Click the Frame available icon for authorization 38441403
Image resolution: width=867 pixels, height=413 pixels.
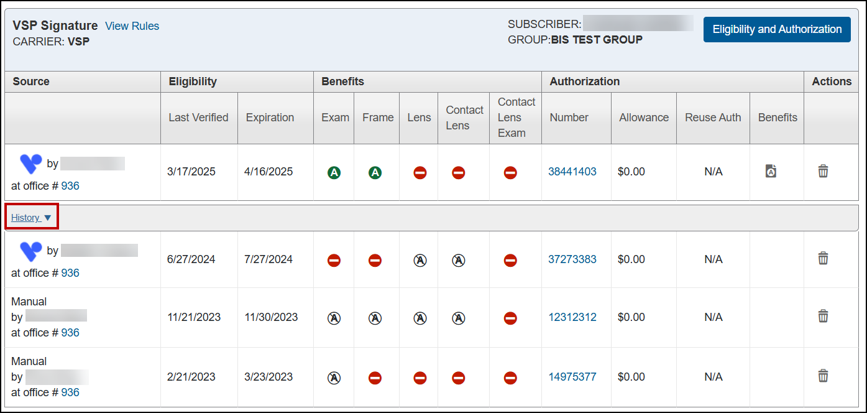(x=375, y=173)
